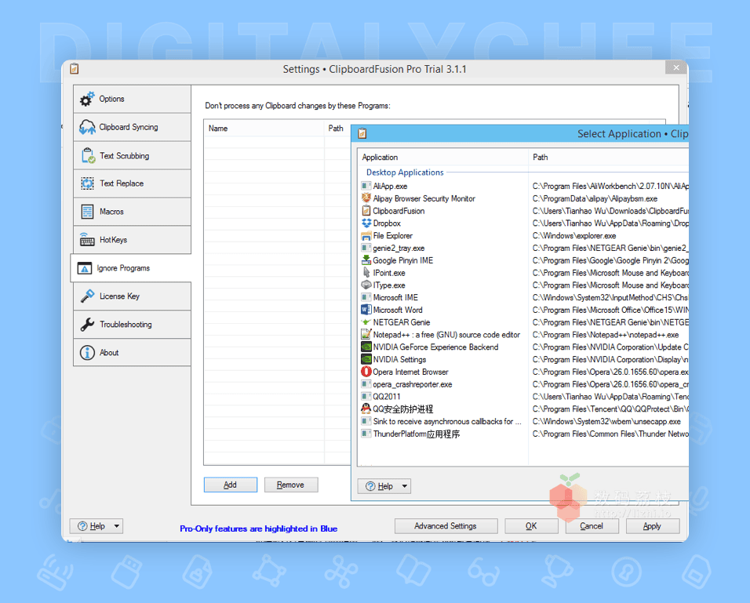Click the Macros list icon

point(87,212)
